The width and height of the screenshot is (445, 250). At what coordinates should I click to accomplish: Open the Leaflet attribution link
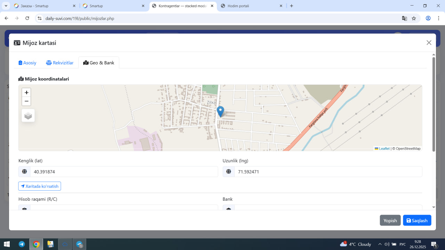pos(384,149)
